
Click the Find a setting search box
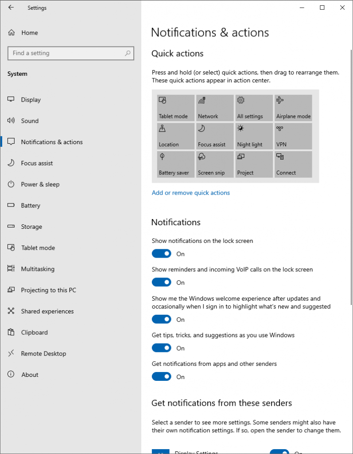click(71, 53)
